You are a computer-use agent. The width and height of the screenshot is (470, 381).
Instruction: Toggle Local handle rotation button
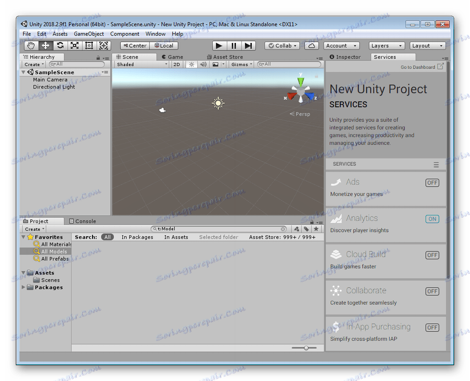click(x=164, y=45)
